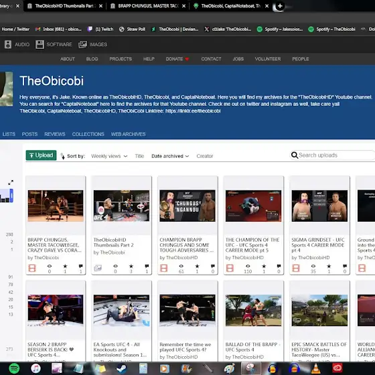The image size is (375, 375).
Task: Open Gmail Inbox bookmark
Action: coord(58,29)
